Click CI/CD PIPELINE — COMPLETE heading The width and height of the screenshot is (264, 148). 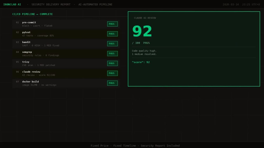tap(32, 14)
